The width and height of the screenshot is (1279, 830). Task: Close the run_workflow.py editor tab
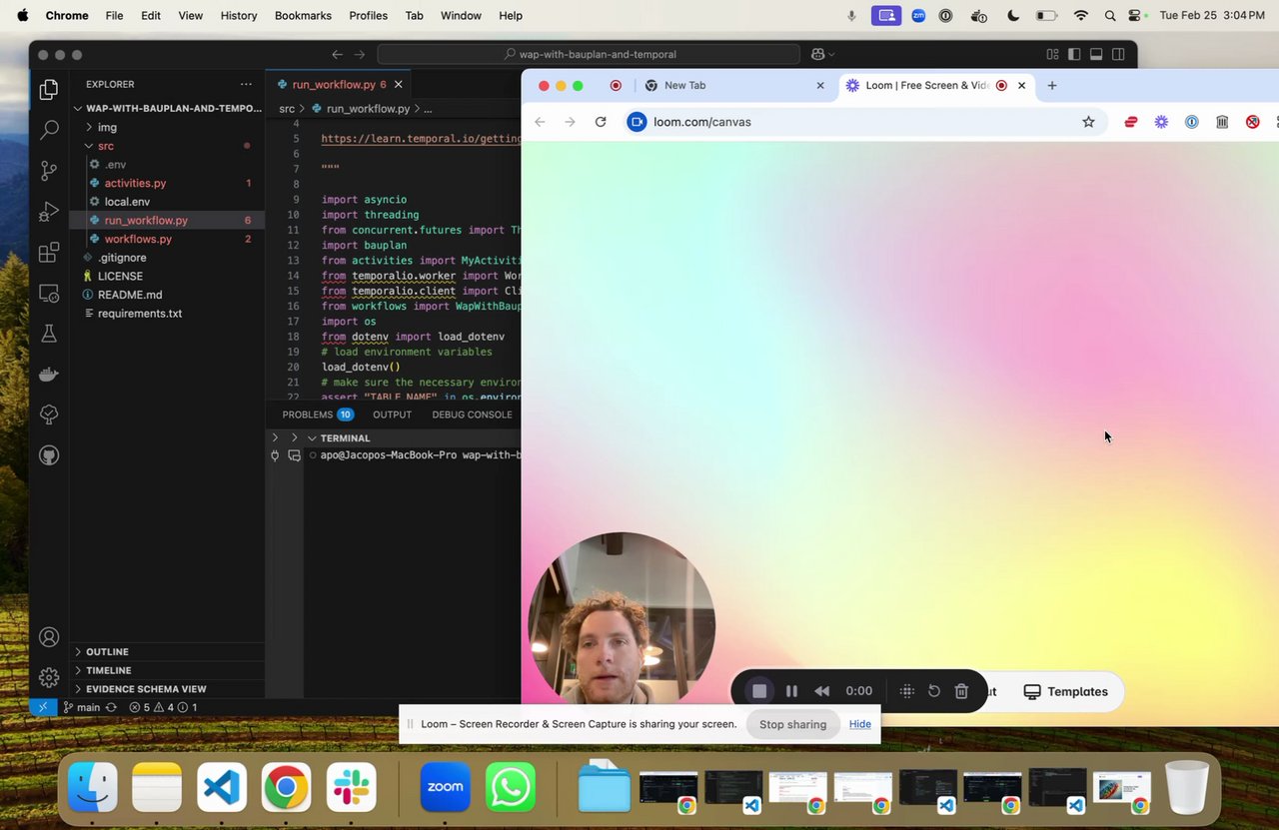pyautogui.click(x=399, y=85)
